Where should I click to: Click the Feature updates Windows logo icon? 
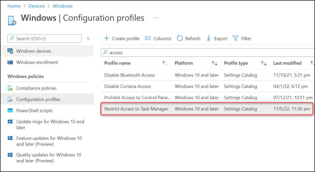(x=10, y=138)
